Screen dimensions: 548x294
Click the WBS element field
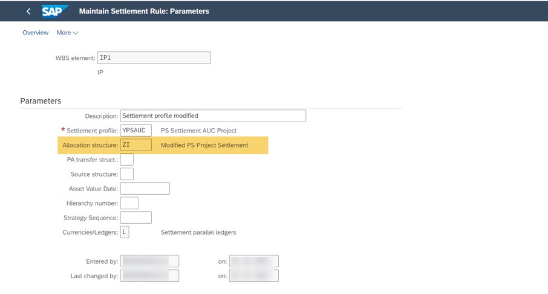pos(154,58)
